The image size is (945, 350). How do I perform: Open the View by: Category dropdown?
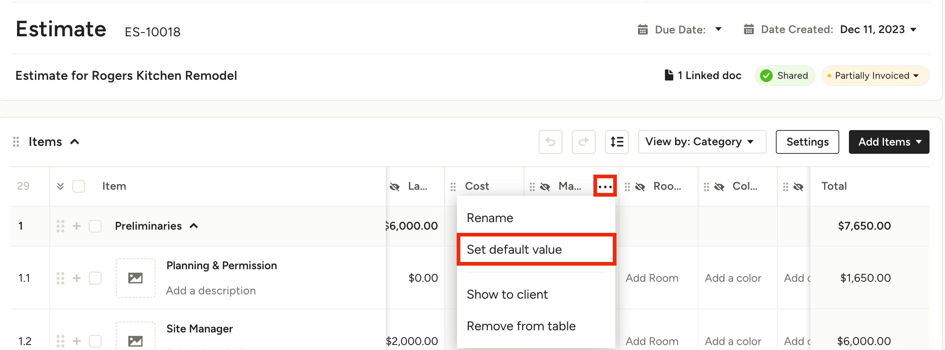[x=702, y=142]
